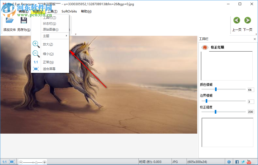Open the blue info icon in status bar

point(229,162)
